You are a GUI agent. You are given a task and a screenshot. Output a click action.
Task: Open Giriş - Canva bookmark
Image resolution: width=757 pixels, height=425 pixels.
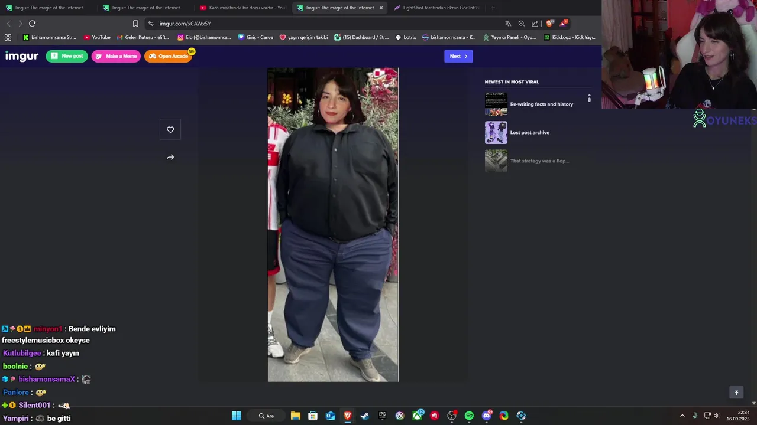coord(255,37)
